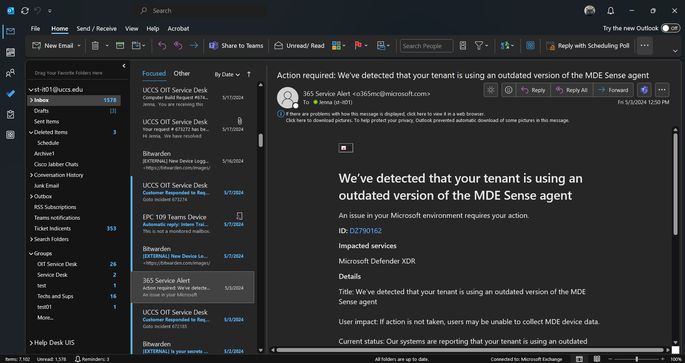
Task: Open the View tab
Action: pyautogui.click(x=131, y=29)
